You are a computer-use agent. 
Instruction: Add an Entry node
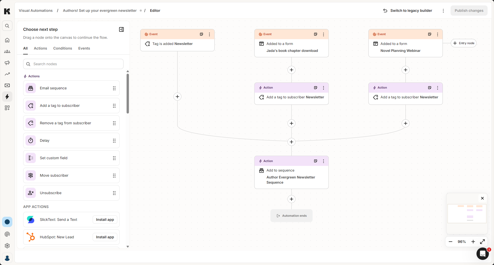coord(464,43)
